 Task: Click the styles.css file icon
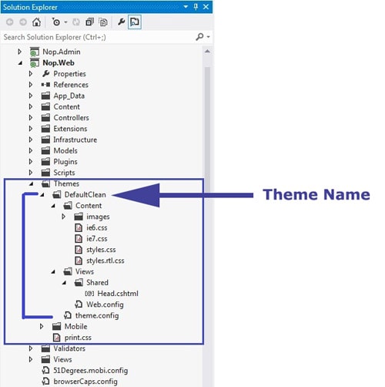[x=79, y=250]
